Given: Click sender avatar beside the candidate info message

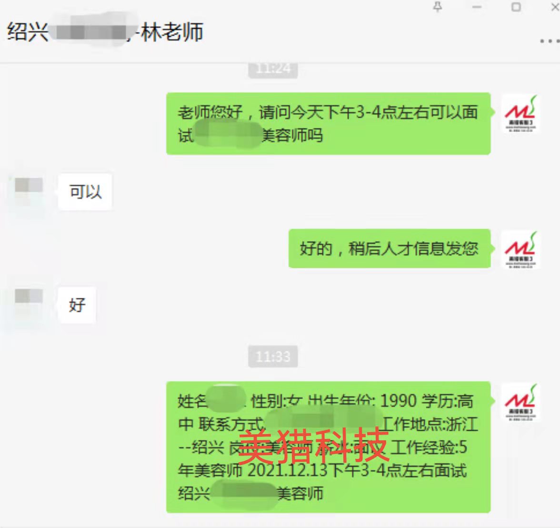Looking at the screenshot, I should [520, 402].
